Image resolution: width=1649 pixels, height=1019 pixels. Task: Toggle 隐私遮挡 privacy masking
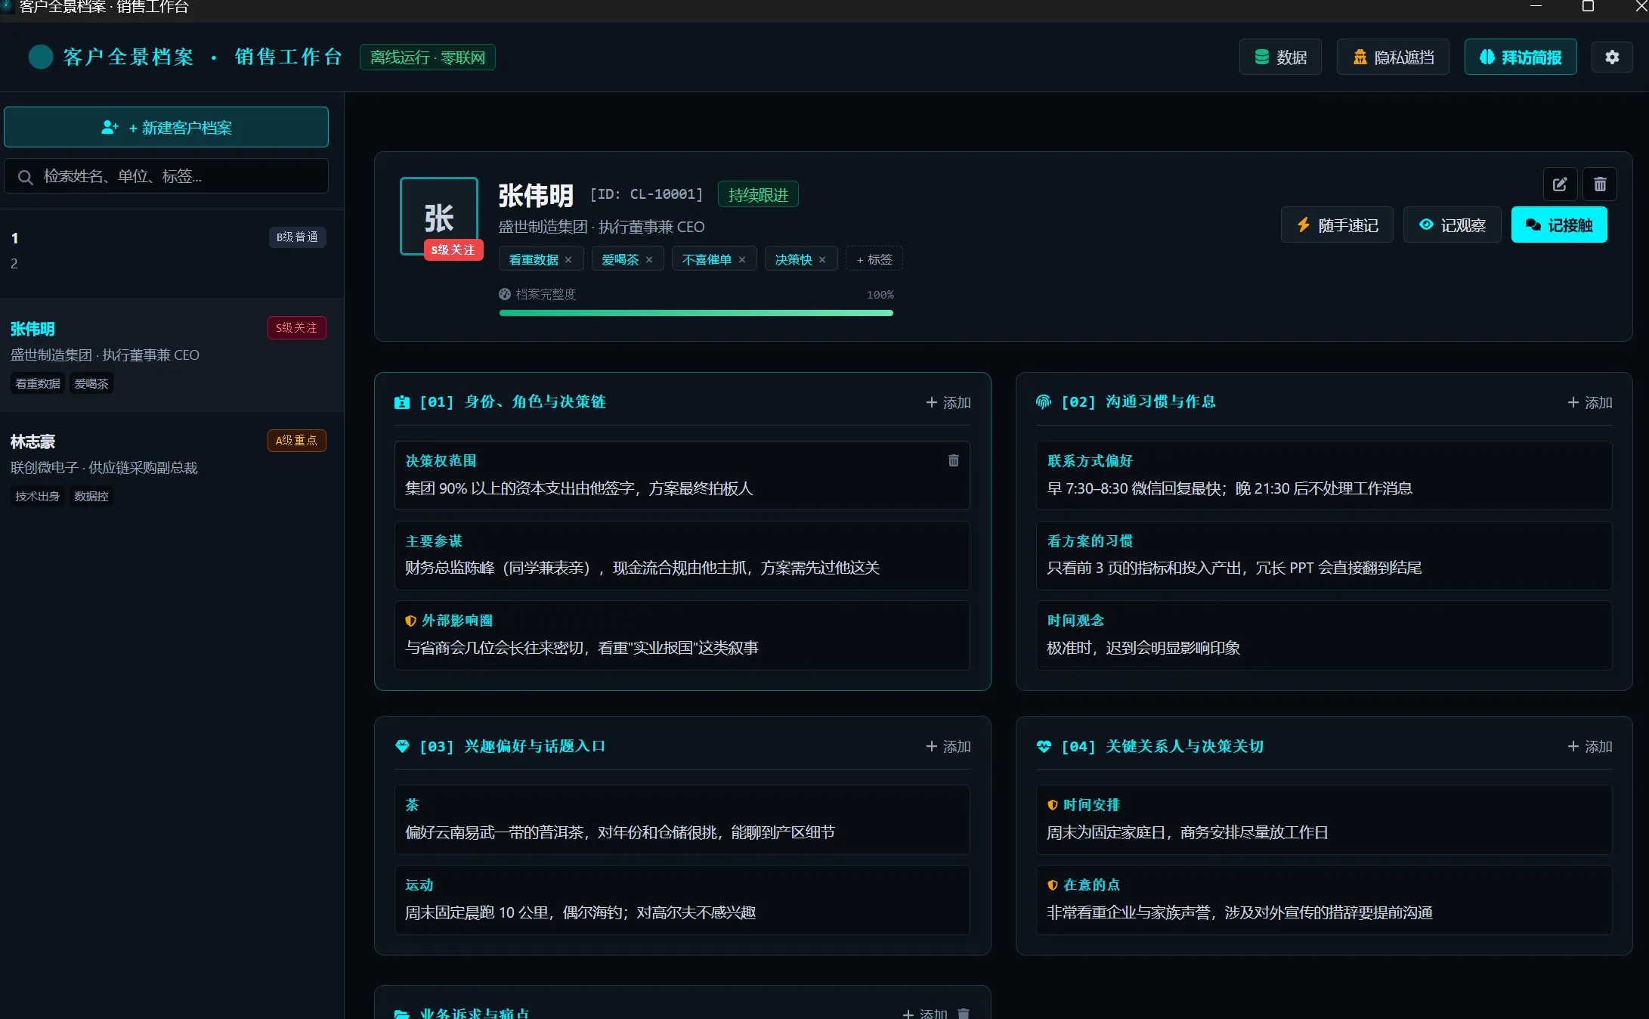(x=1392, y=57)
